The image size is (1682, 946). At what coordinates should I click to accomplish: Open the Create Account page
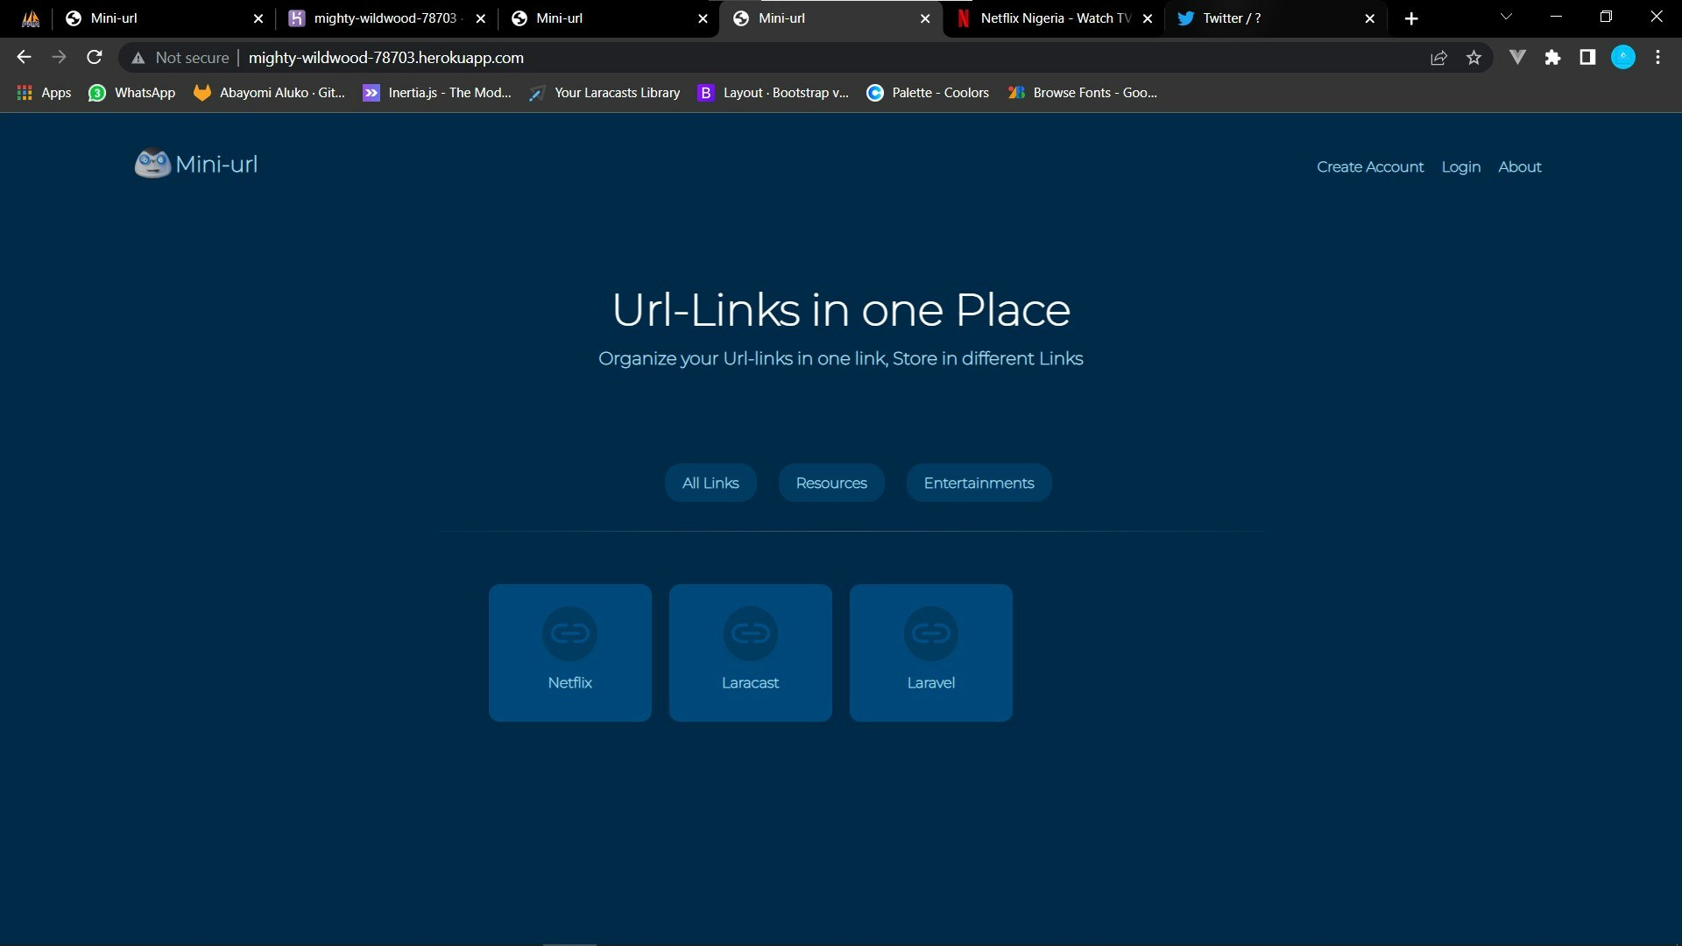[x=1370, y=166]
